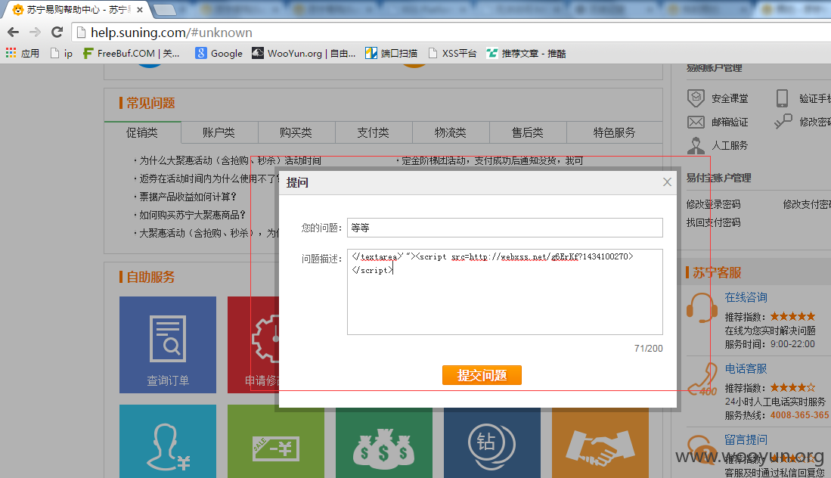Image resolution: width=831 pixels, height=478 pixels.
Task: Open the dark green money bags tile
Action: click(x=383, y=443)
